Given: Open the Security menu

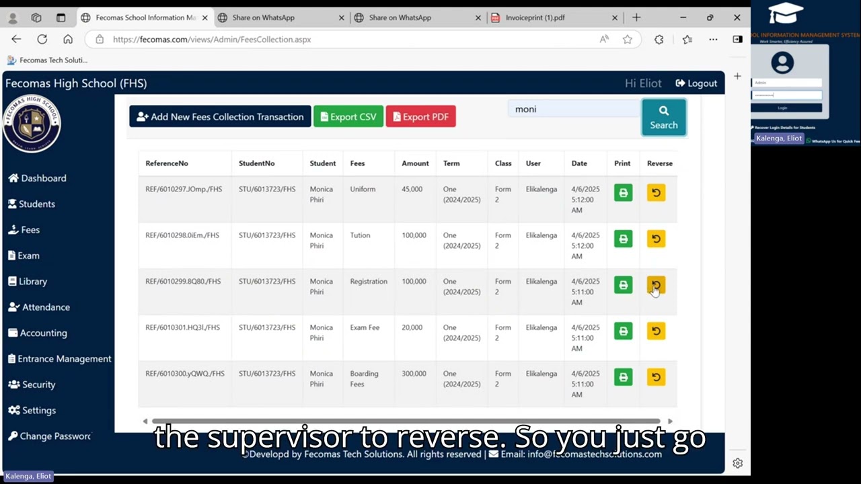Looking at the screenshot, I should coord(32,385).
